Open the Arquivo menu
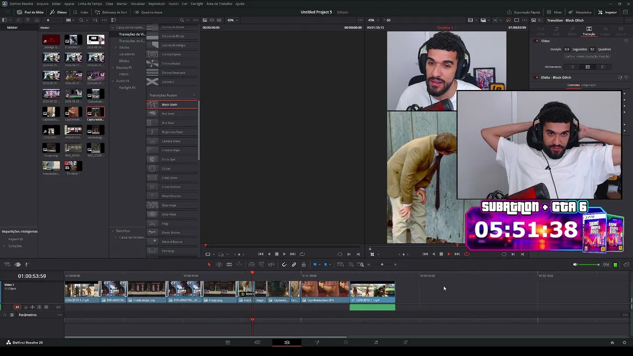Viewport: 633px width, 356px height. click(x=43, y=3)
